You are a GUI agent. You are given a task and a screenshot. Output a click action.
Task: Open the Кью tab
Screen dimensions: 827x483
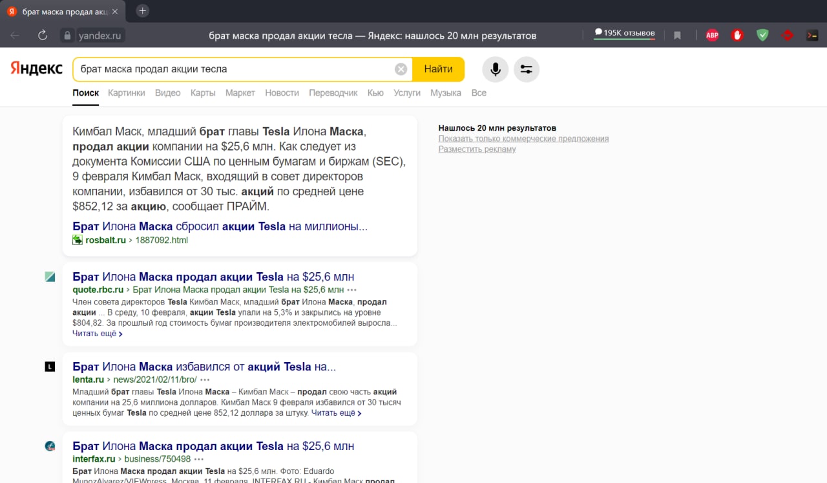click(x=375, y=93)
